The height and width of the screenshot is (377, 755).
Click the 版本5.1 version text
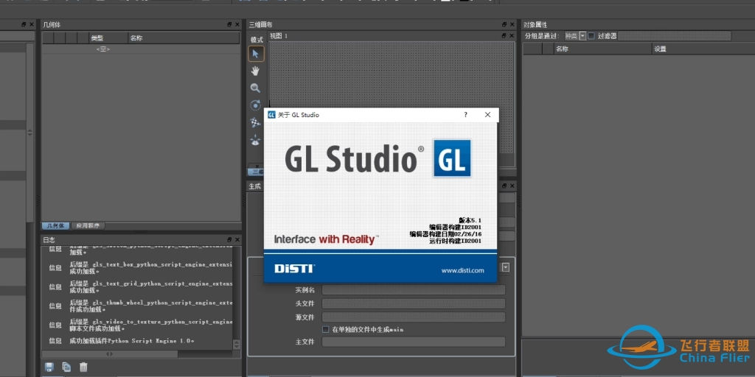pos(470,219)
